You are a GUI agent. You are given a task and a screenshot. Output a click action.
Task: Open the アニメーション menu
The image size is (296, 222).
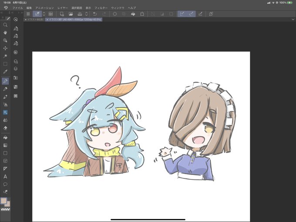tap(44, 8)
